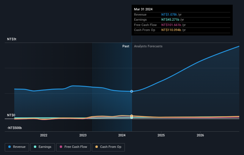The width and height of the screenshot is (244, 155).
Task: Click the NT$110.094b cash from op value
Action: [171, 30]
